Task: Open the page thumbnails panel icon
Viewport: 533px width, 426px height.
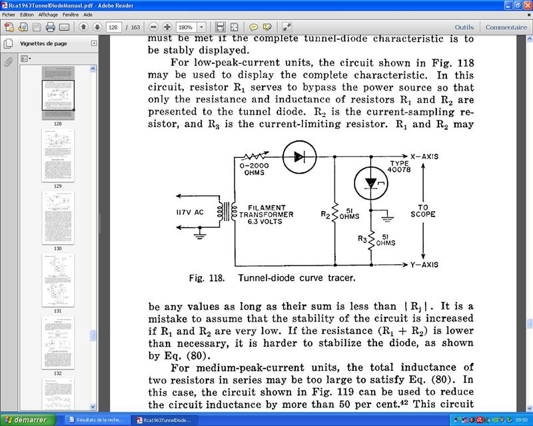Action: pyautogui.click(x=8, y=43)
